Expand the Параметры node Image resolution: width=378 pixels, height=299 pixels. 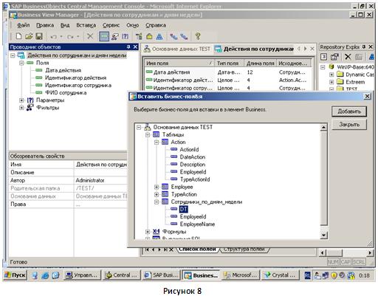point(21,100)
